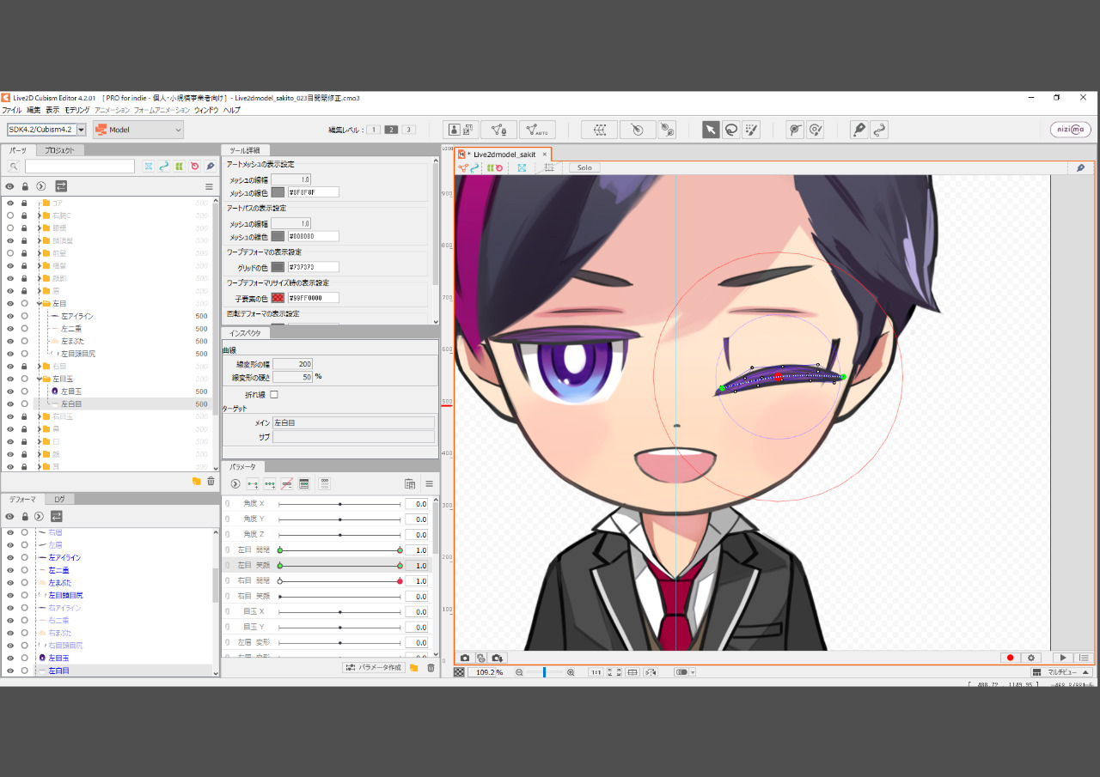Open the nizima button

[1071, 130]
